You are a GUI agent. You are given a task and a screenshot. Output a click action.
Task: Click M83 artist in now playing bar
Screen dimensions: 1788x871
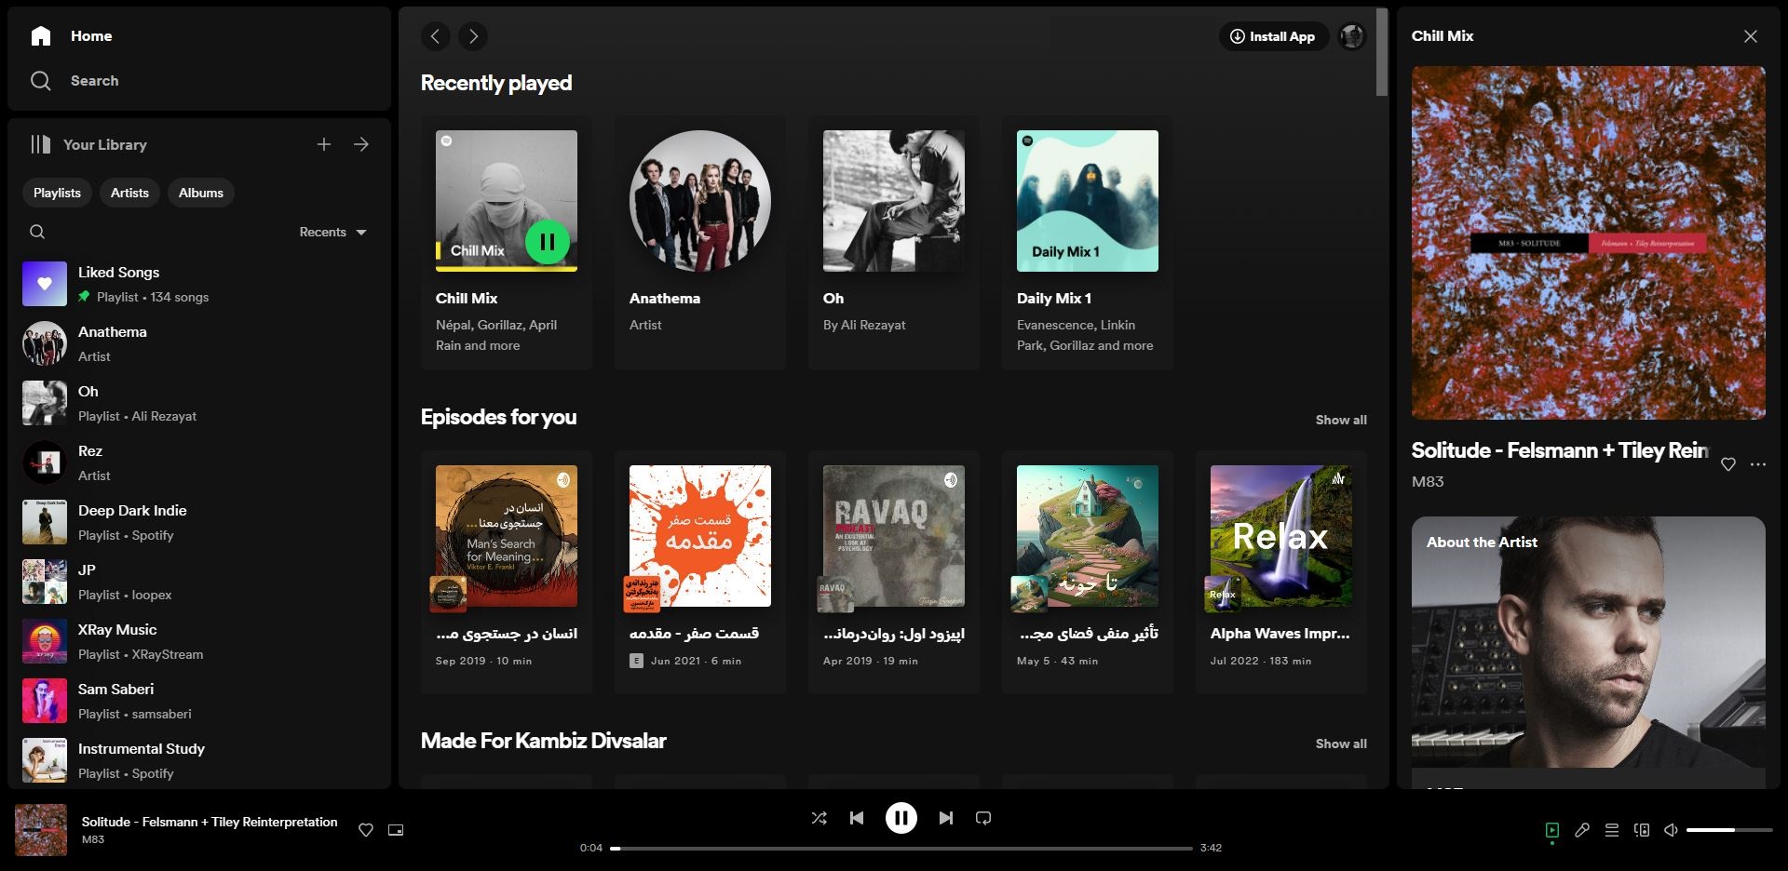(x=93, y=839)
